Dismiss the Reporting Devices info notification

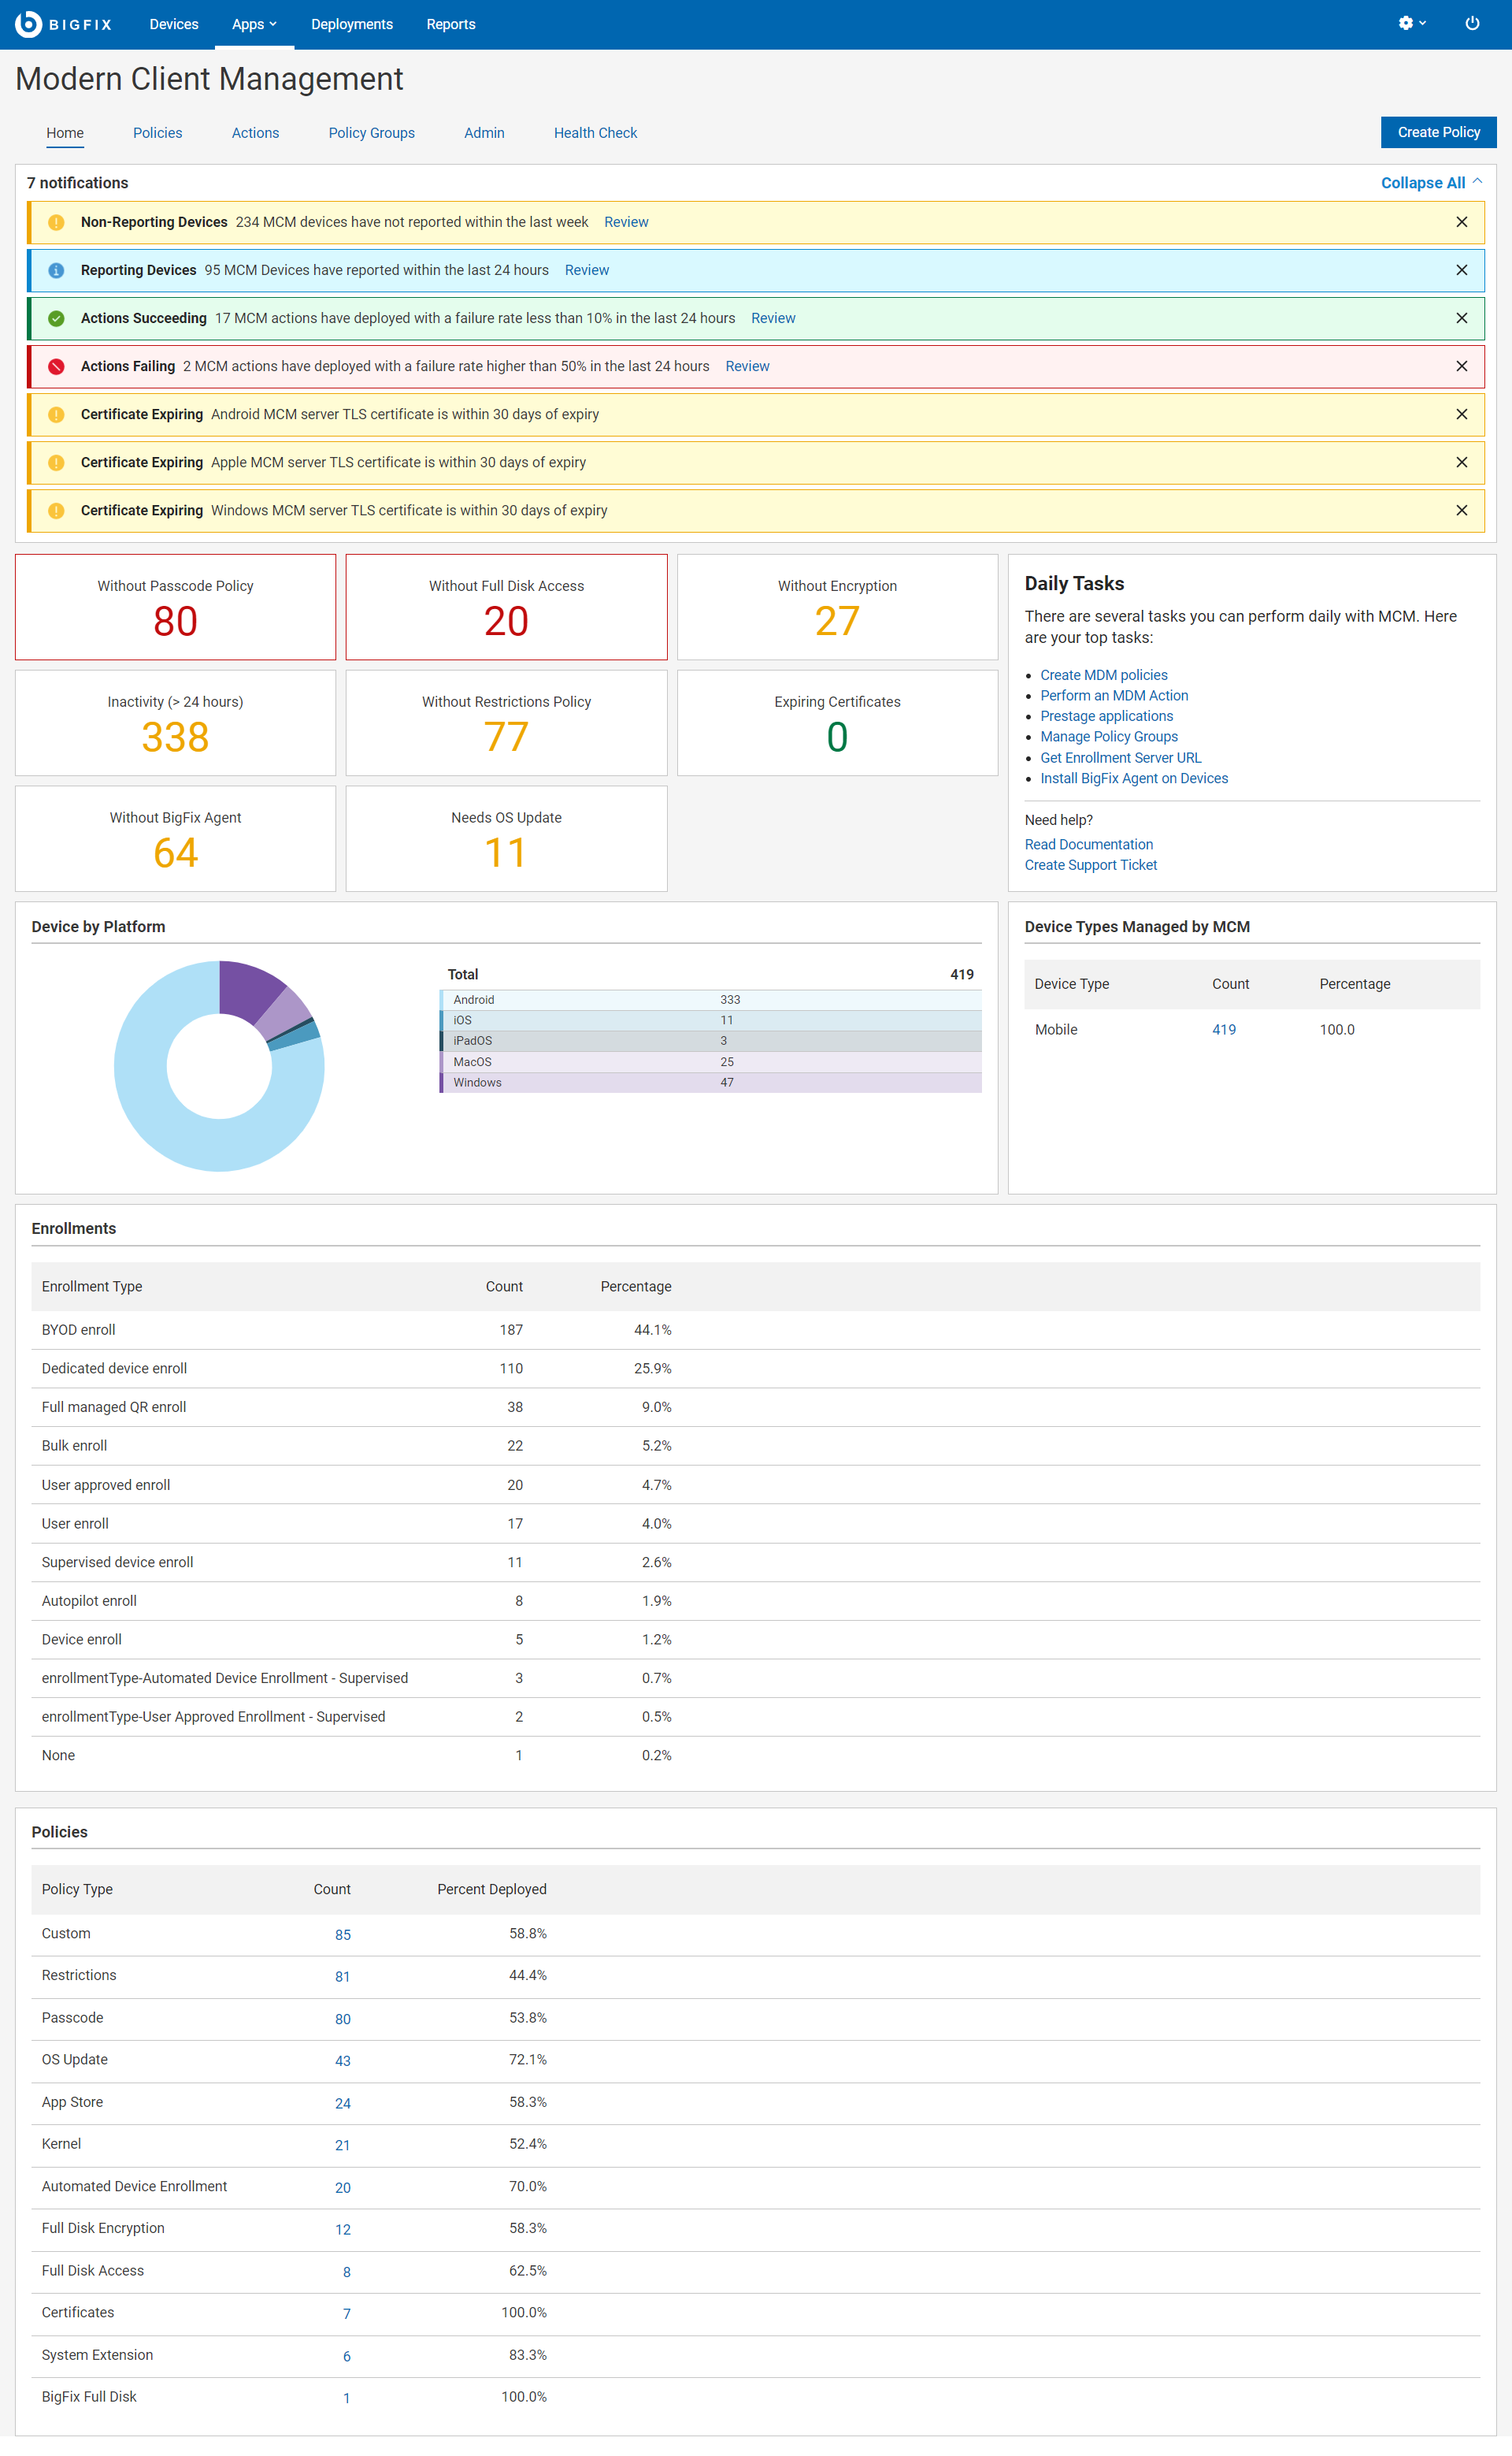click(1461, 270)
